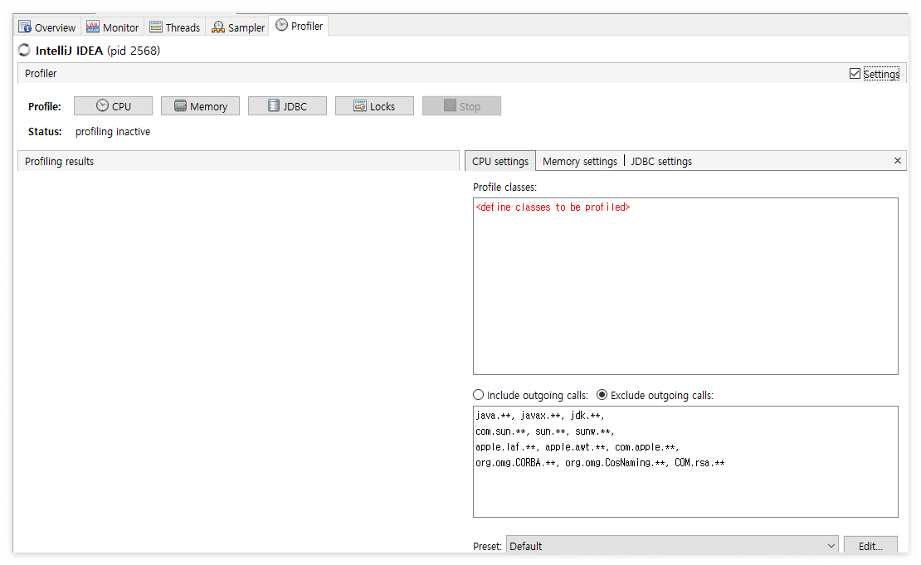Click the excluded outgoing calls text area
The height and width of the screenshot is (565, 921).
click(x=685, y=461)
